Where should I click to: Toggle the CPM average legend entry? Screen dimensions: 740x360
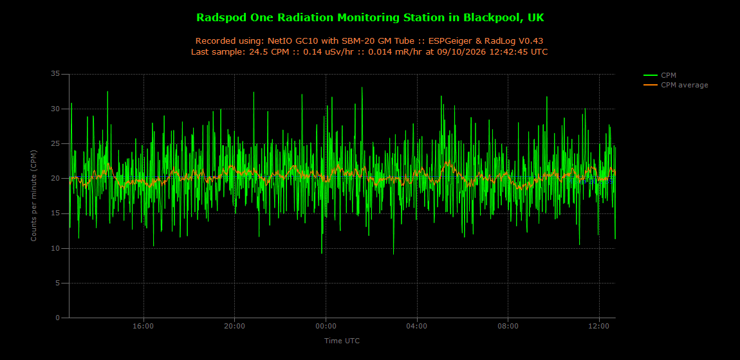click(x=676, y=85)
